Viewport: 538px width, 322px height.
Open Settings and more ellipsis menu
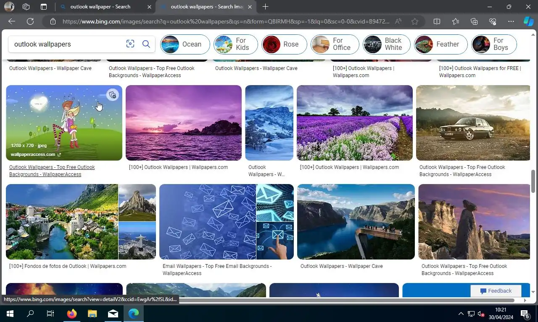(x=511, y=21)
